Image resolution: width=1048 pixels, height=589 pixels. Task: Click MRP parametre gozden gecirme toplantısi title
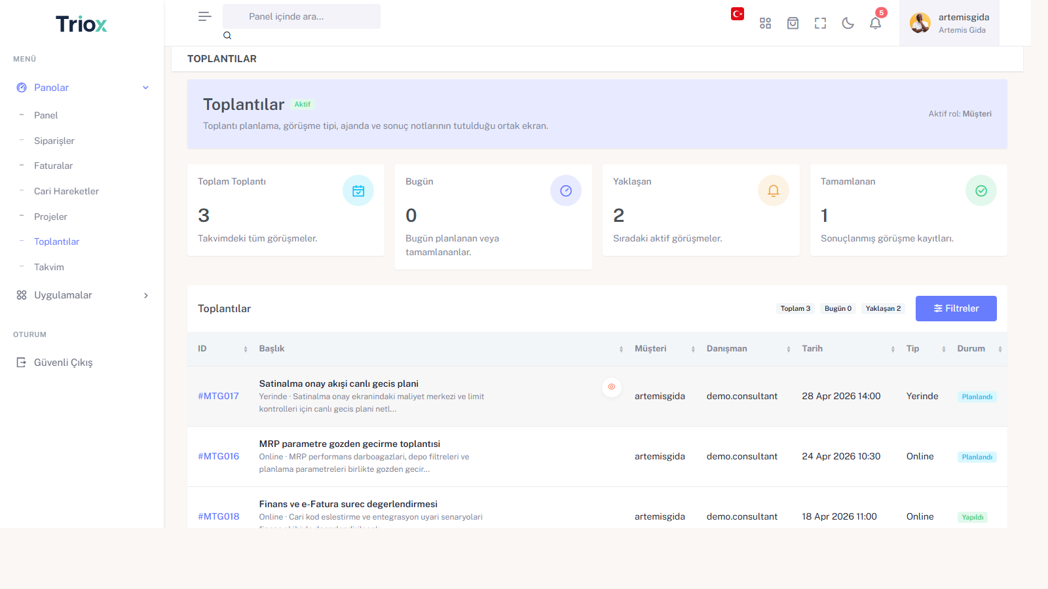pyautogui.click(x=350, y=444)
